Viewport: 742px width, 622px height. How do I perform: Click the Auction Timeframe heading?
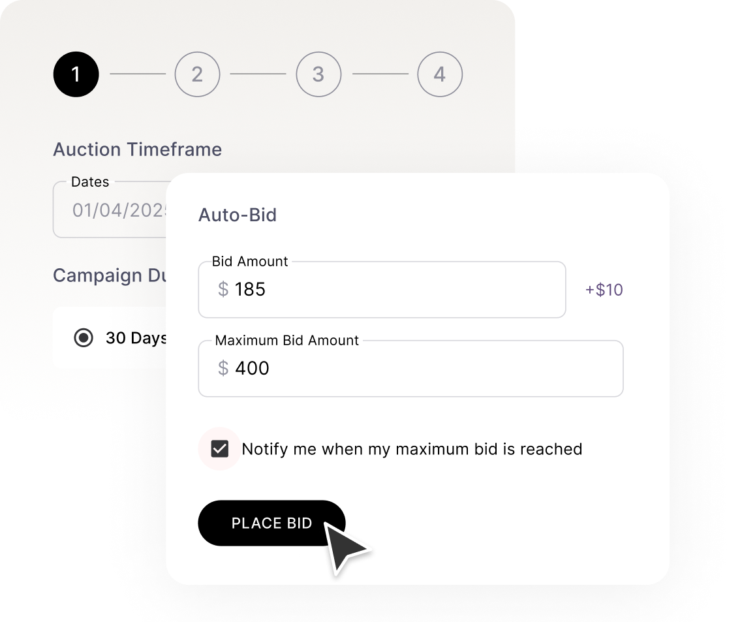(x=137, y=149)
